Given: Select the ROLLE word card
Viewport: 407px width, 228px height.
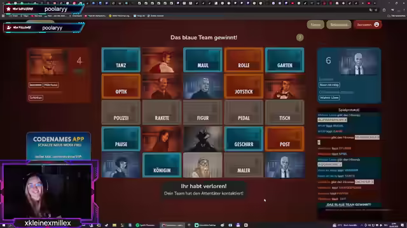Looking at the screenshot, I should pyautogui.click(x=244, y=60).
